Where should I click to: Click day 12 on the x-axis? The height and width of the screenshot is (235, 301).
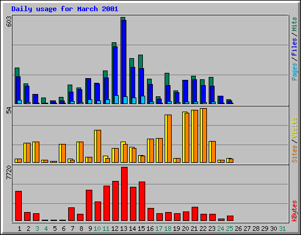[x=115, y=229]
